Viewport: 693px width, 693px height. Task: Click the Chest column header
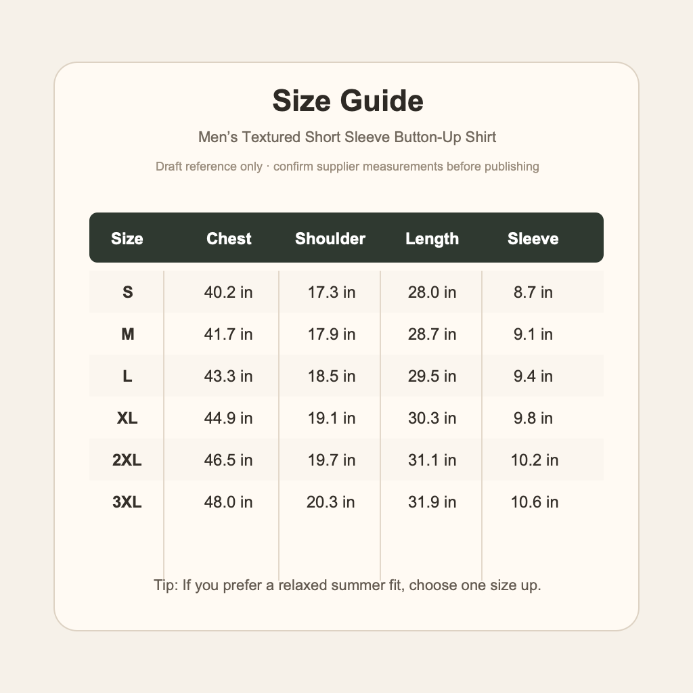click(x=229, y=239)
